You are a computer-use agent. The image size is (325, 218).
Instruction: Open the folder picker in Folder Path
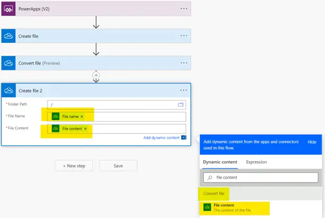[181, 105]
